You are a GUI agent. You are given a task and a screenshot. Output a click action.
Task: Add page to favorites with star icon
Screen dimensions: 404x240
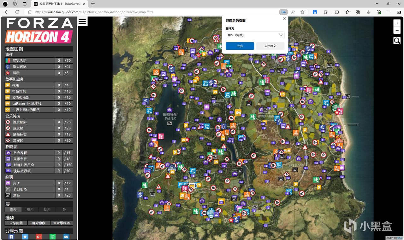pos(302,12)
